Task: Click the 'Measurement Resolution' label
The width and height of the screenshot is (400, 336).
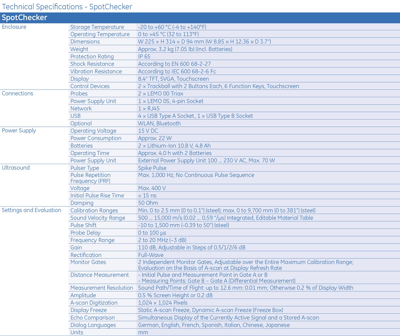Action: [x=101, y=288]
